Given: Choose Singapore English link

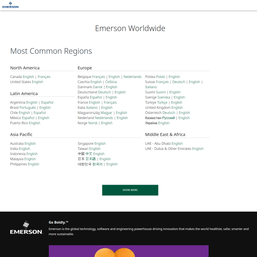Looking at the screenshot, I should click(x=100, y=143).
